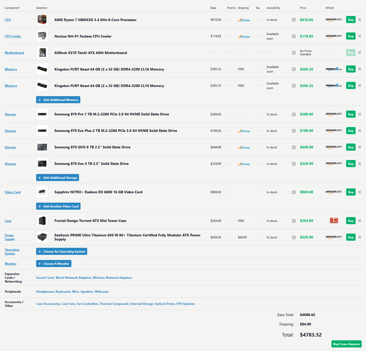This screenshot has height=351, width=366.
Task: Remove ASRock X370 Taichi motherboard from list
Action: pyautogui.click(x=360, y=52)
